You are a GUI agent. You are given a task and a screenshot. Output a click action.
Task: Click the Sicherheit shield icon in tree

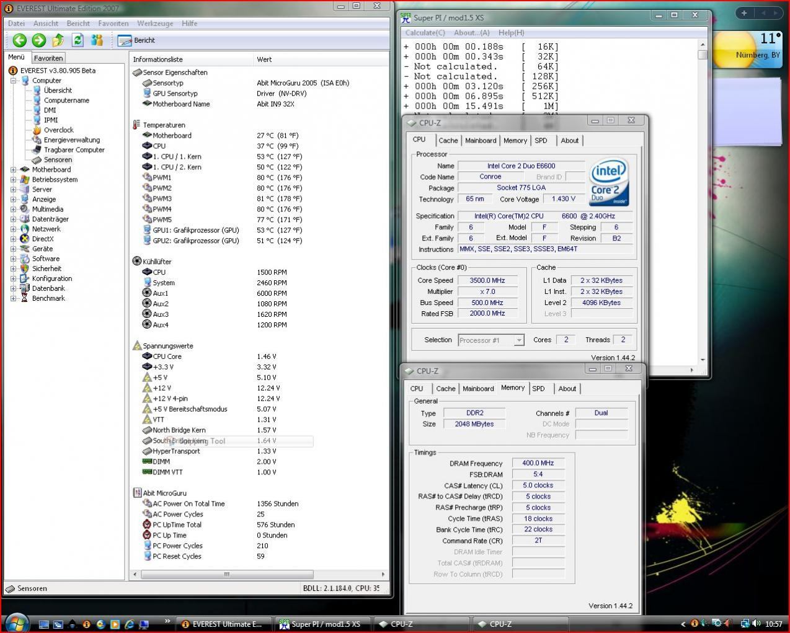pyautogui.click(x=25, y=269)
